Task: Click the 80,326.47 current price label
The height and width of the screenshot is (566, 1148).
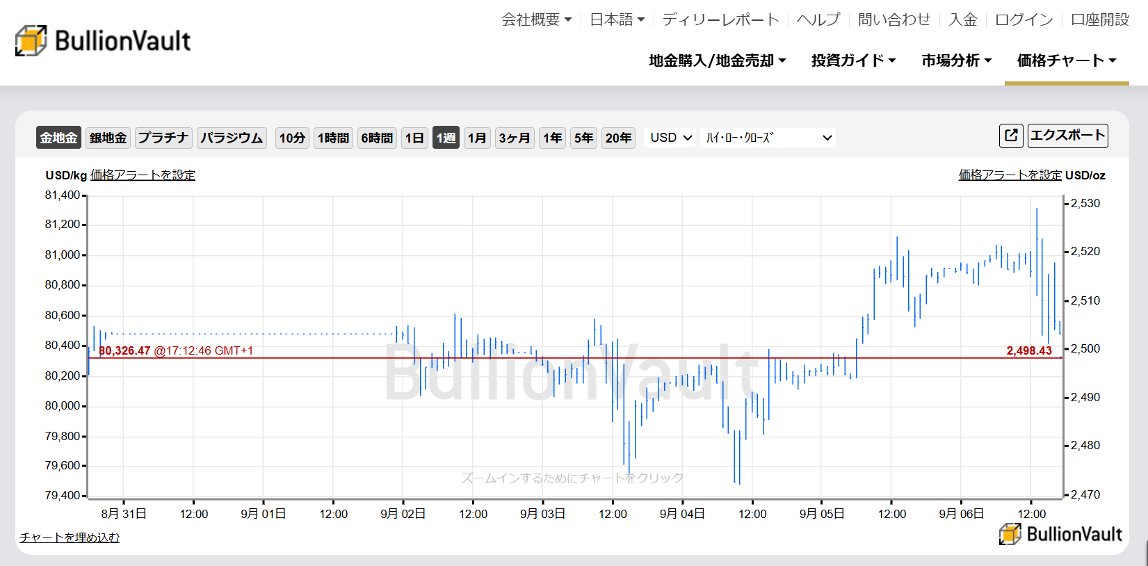Action: point(125,351)
